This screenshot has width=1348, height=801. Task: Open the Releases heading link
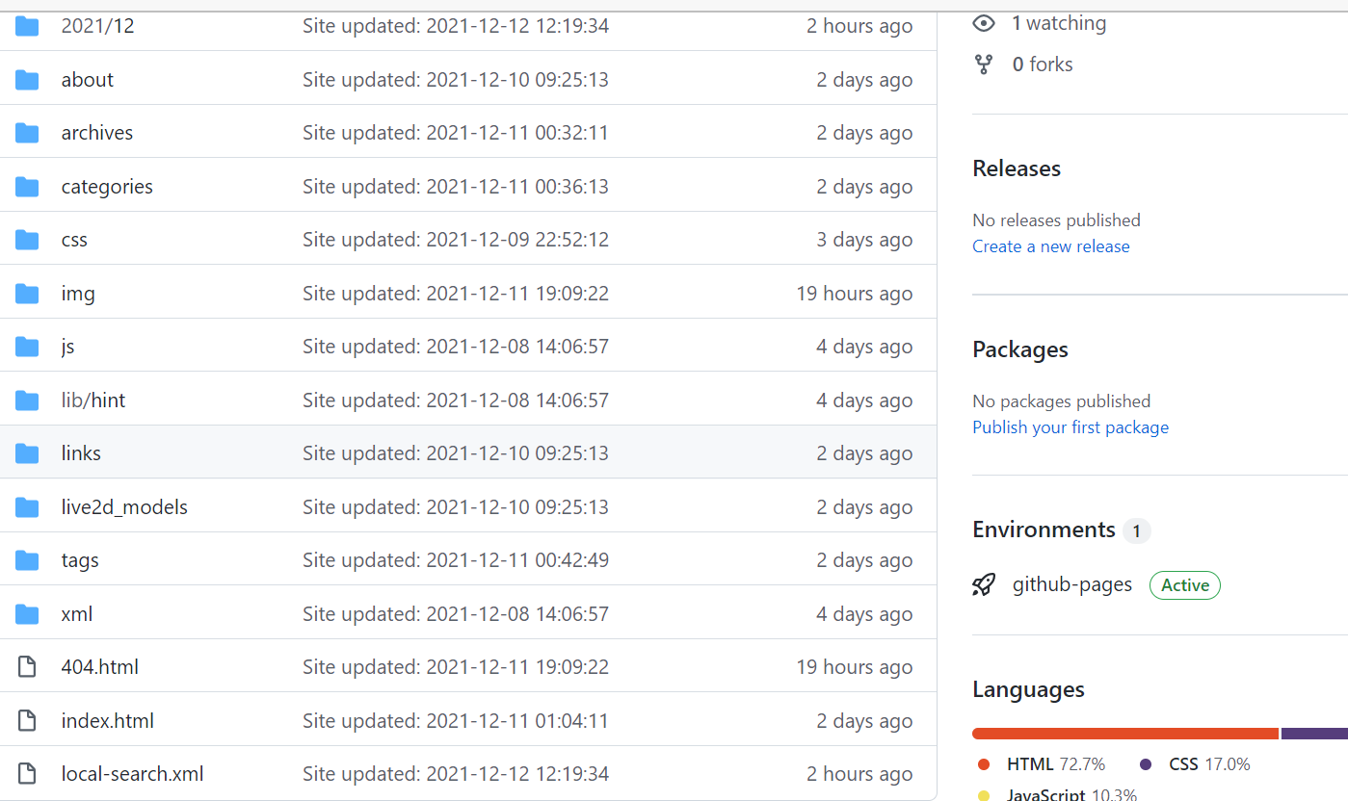pos(1017,168)
